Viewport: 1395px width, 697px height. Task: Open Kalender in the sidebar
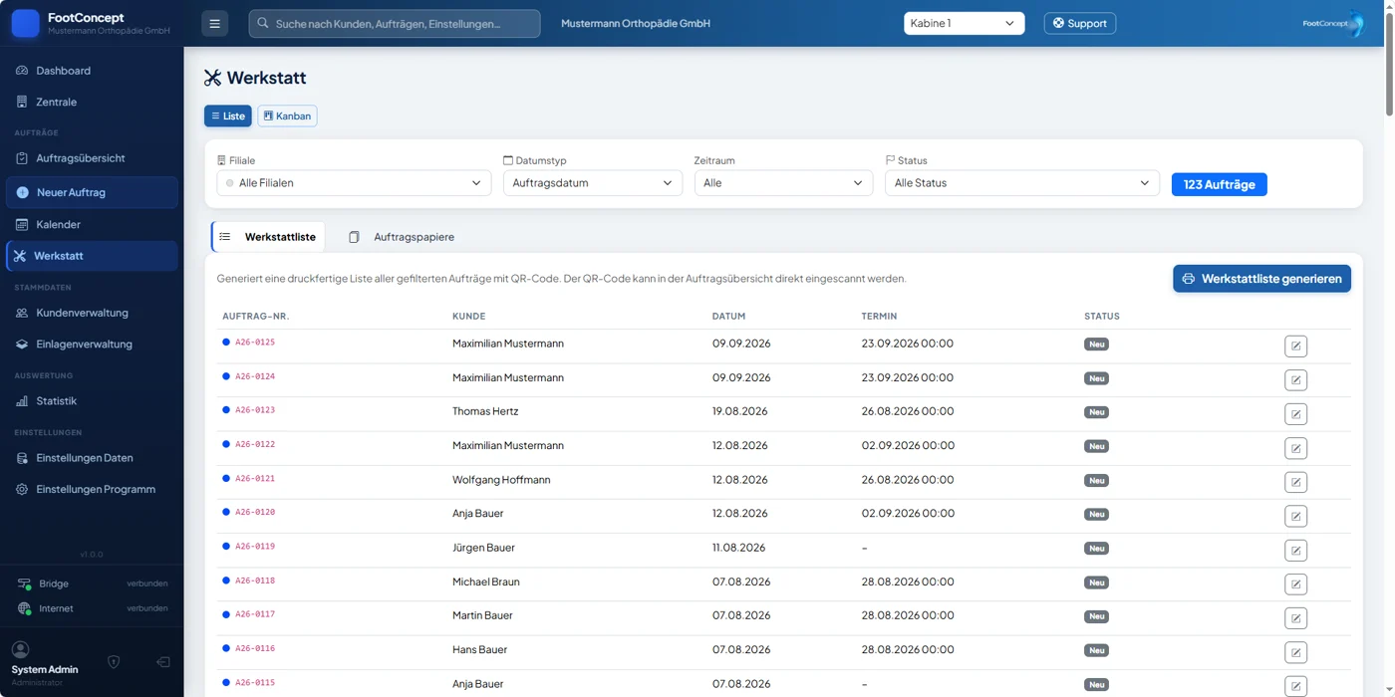92,224
